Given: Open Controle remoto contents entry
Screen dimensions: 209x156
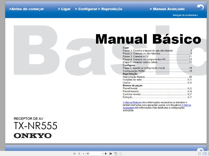Looking at the screenshot, I should 157,94.
